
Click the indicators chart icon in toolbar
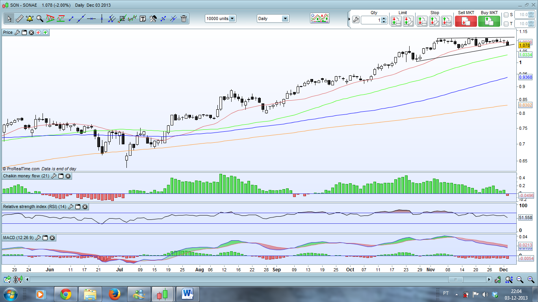320,18
